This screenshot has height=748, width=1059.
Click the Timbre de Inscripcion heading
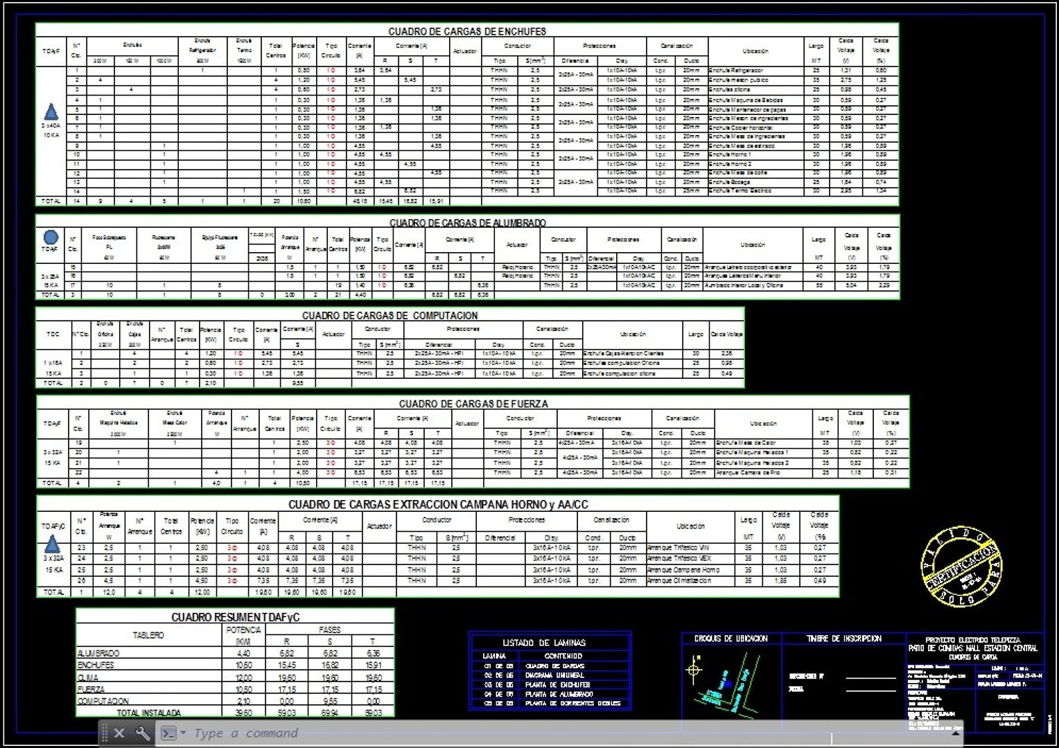tap(843, 639)
